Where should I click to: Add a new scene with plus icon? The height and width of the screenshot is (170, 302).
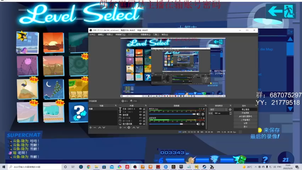tap(91, 128)
